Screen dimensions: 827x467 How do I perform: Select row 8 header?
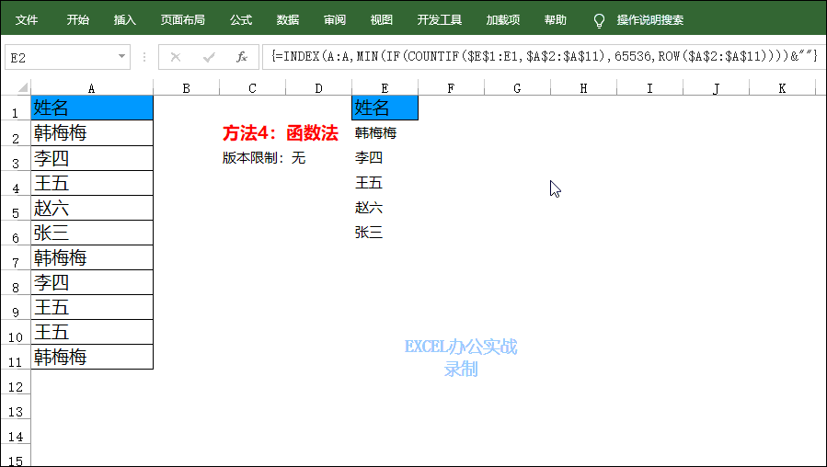16,282
